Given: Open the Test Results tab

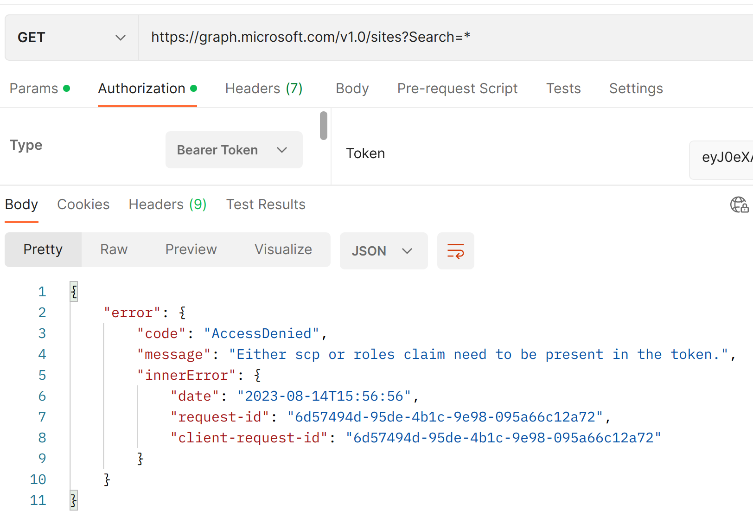Looking at the screenshot, I should [x=266, y=204].
